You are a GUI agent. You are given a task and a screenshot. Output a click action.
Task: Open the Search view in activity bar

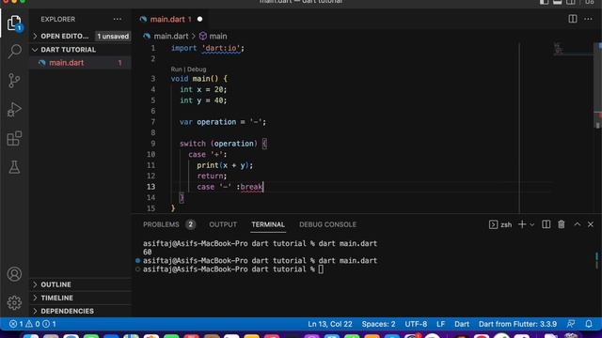tap(14, 51)
